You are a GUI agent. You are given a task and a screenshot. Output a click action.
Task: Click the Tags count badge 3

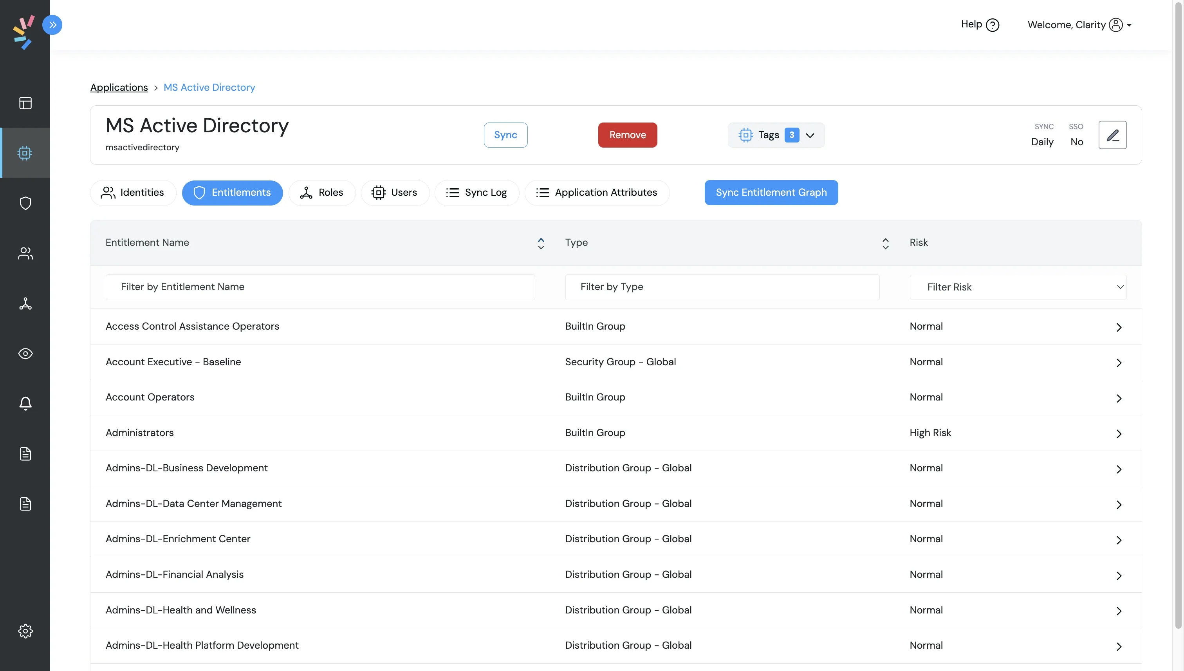click(791, 135)
